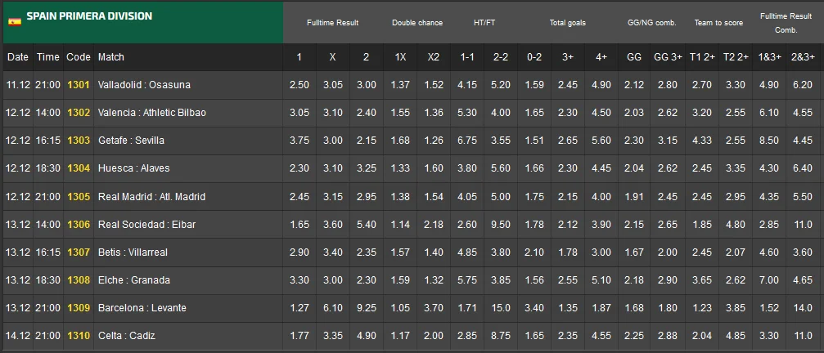Click 2&3+ odds 11.0 for Celta : Cadiz

(802, 336)
